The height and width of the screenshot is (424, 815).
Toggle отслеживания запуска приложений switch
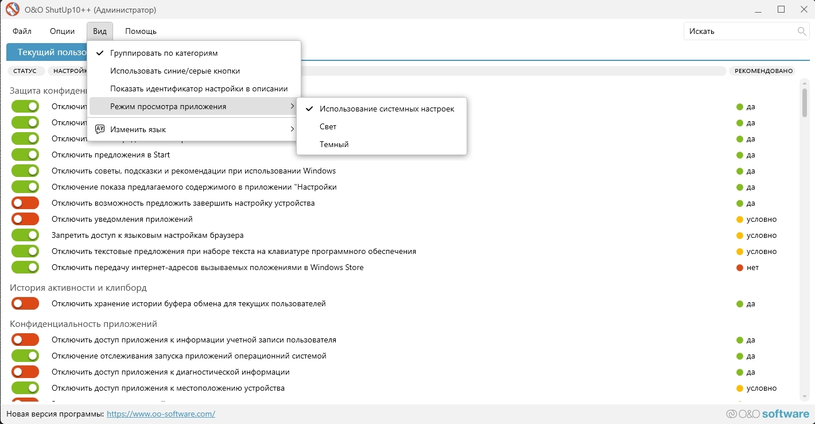click(x=25, y=356)
